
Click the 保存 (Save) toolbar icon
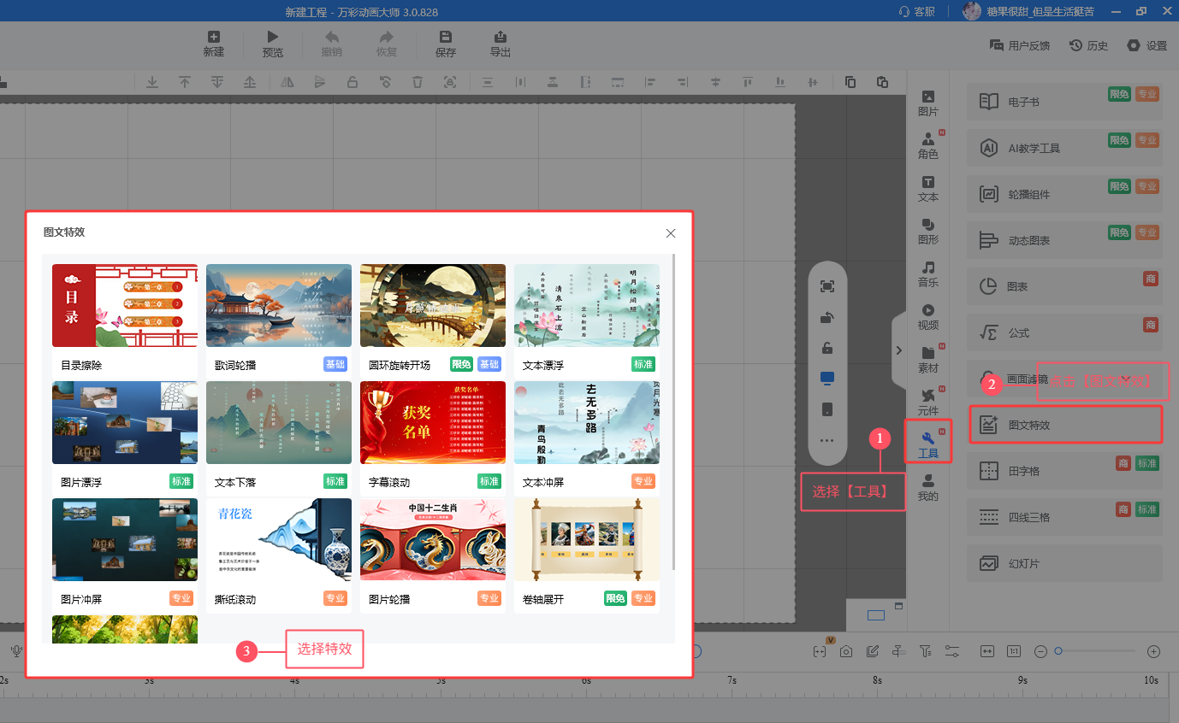tap(446, 44)
